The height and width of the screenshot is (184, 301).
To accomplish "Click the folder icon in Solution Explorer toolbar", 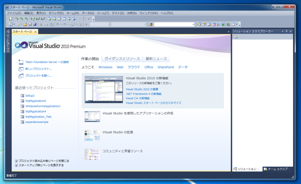I will 235,37.
